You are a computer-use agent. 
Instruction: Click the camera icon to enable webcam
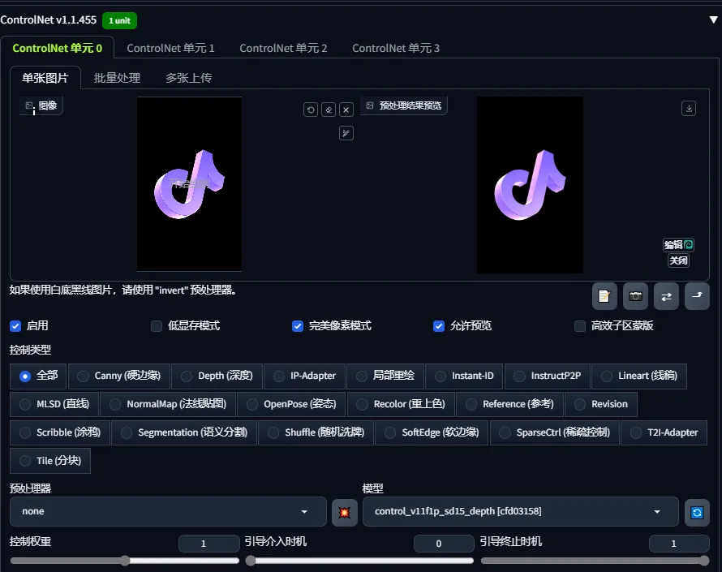635,296
